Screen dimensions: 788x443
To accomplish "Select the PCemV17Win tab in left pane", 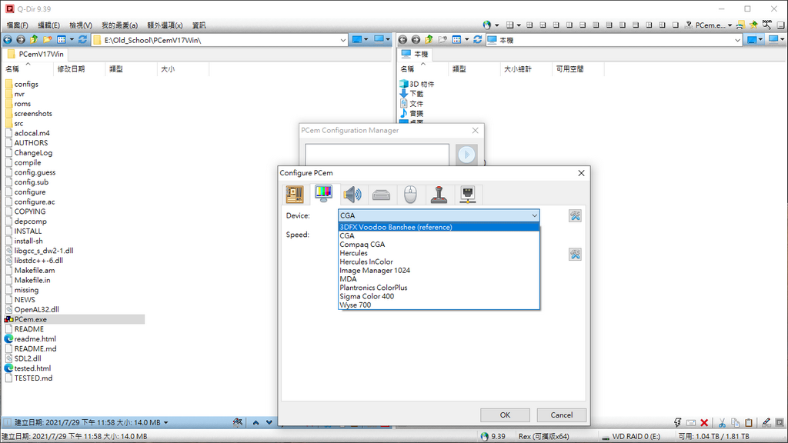I will coord(35,55).
